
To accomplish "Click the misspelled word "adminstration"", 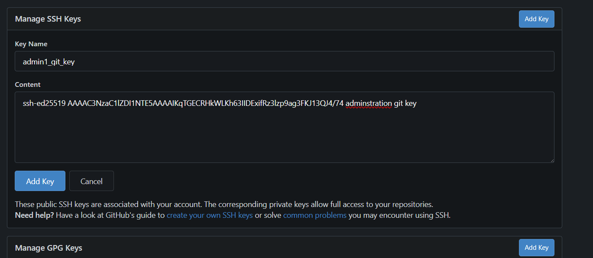I will tap(369, 104).
